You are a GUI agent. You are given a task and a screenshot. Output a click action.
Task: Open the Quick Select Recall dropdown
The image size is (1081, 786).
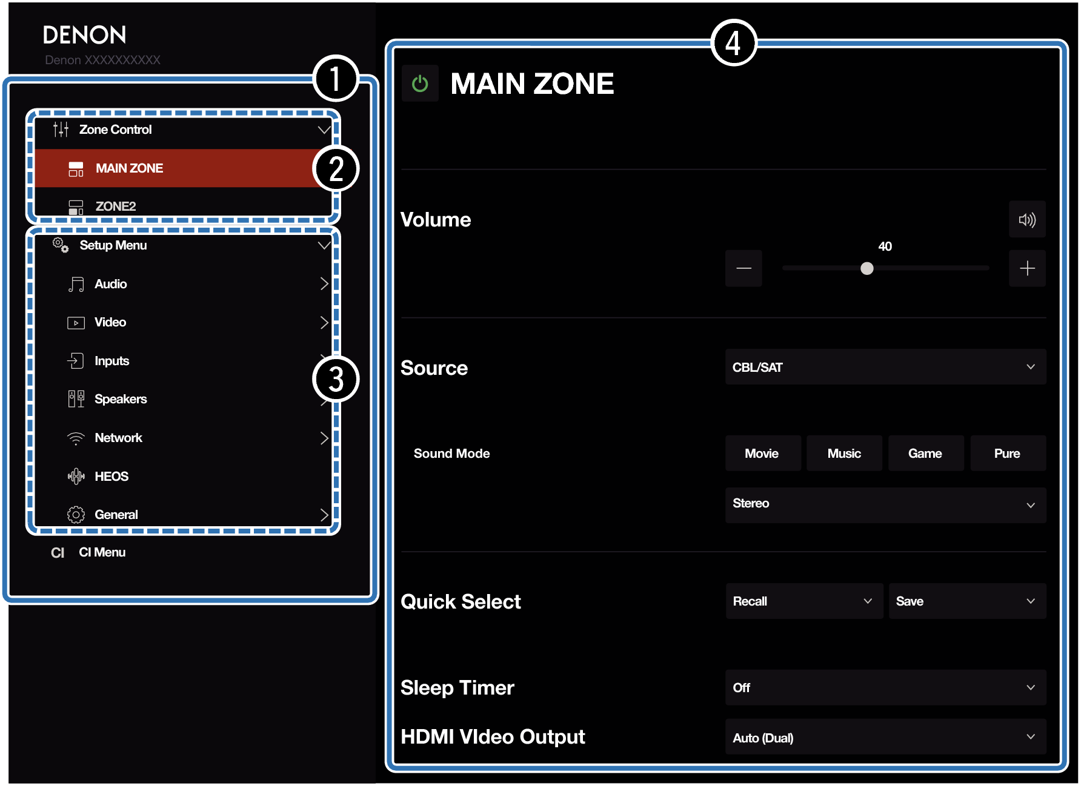click(803, 601)
